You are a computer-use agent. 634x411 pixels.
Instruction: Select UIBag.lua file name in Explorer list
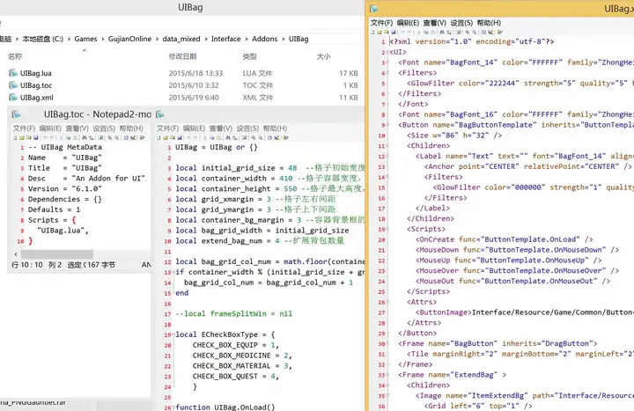(35, 73)
